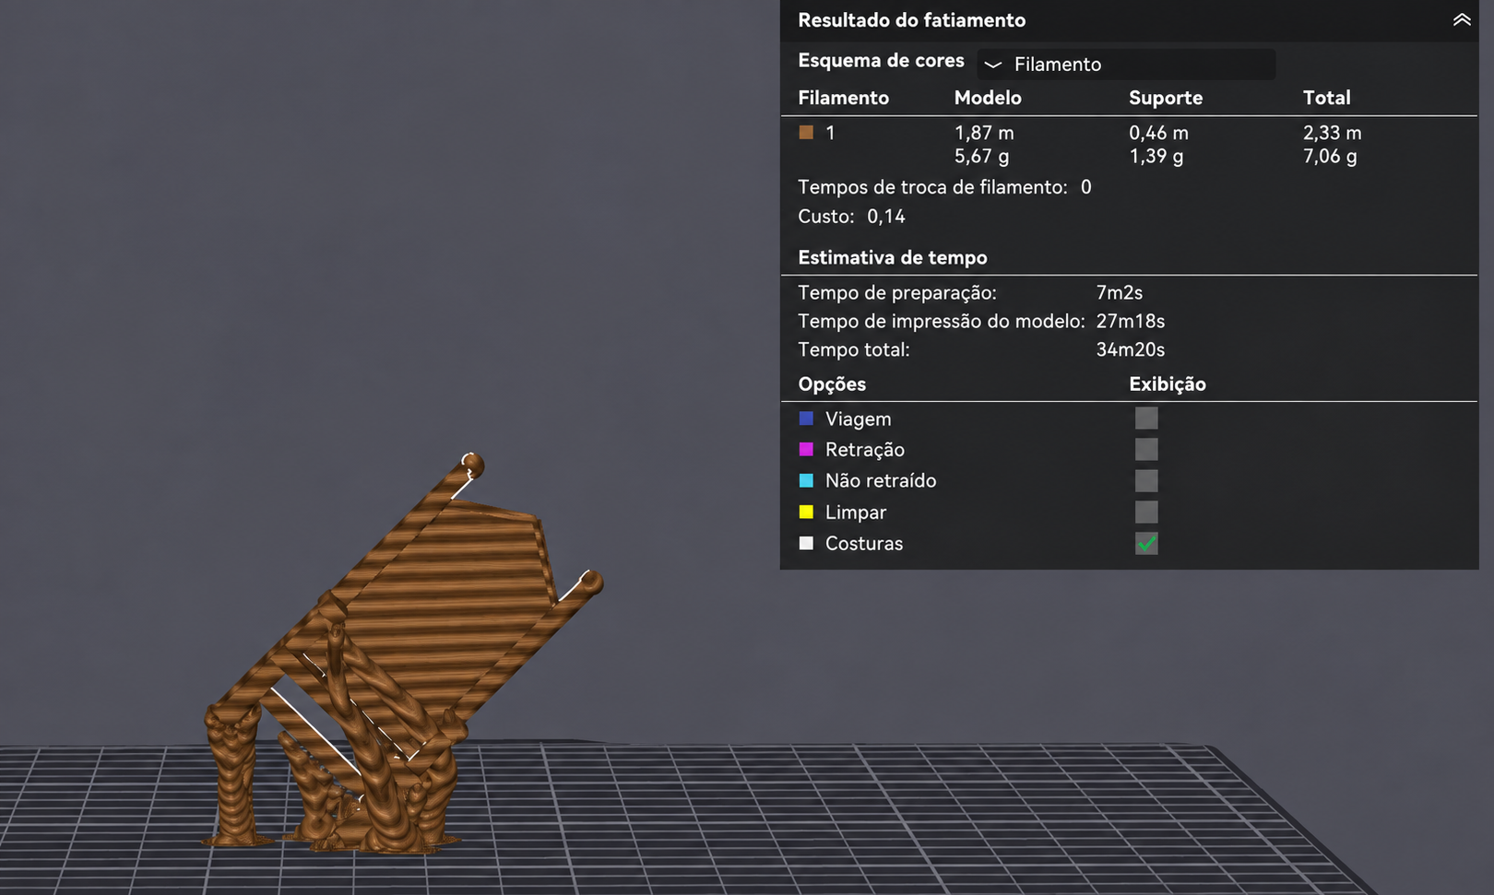1494x895 pixels.
Task: Open the Esquema de cores Filamento dropdown
Action: click(1126, 64)
